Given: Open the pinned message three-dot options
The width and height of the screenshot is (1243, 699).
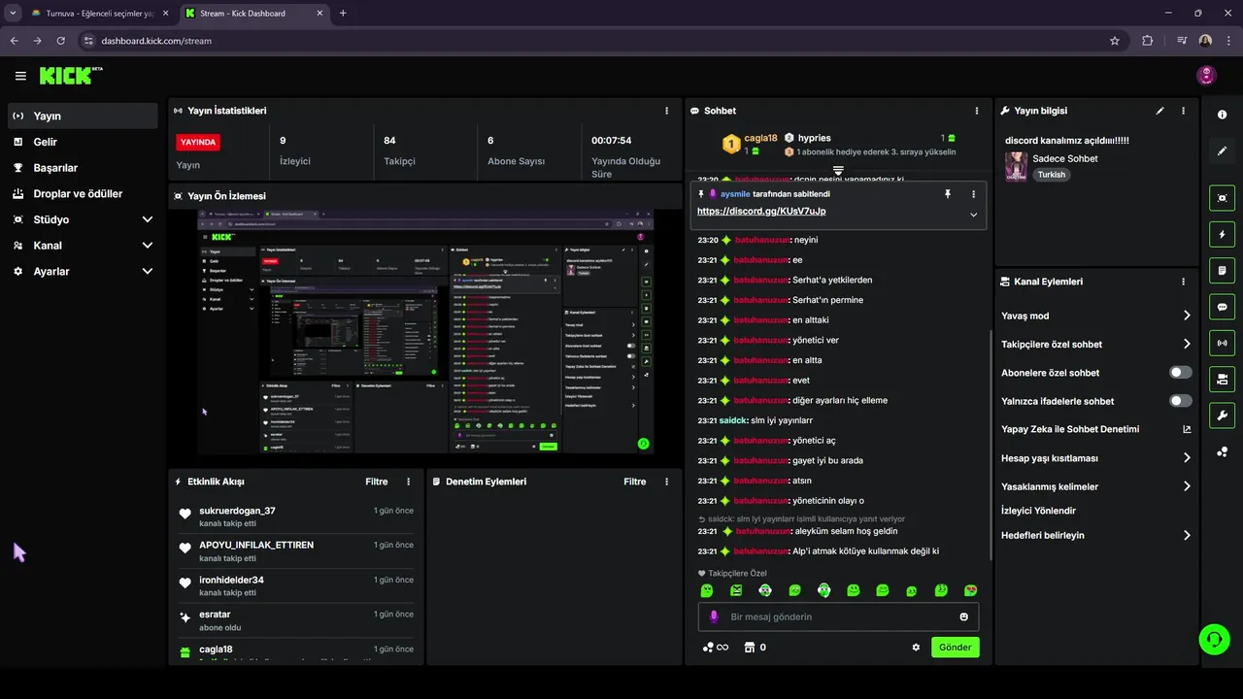Looking at the screenshot, I should 973,194.
